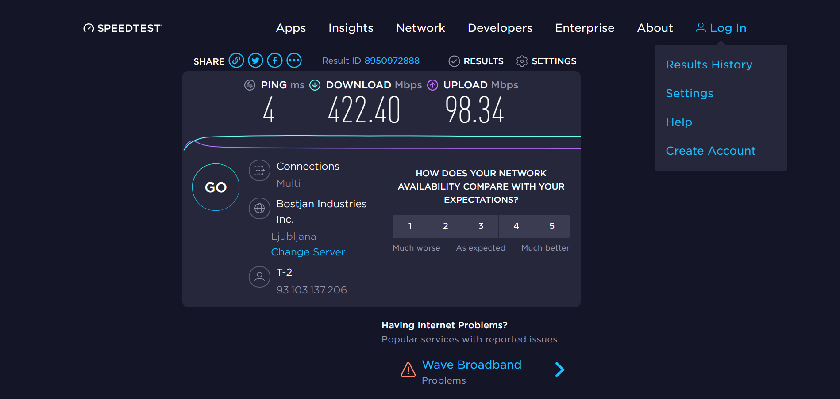
Task: Rate network availability as 1
Action: [x=410, y=226]
